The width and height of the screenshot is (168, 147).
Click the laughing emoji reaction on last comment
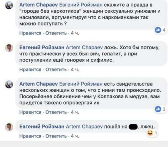point(150,134)
